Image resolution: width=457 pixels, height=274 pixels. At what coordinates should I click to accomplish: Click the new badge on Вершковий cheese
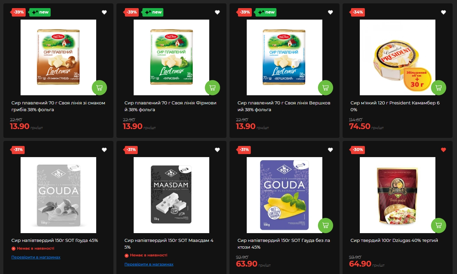tap(266, 12)
